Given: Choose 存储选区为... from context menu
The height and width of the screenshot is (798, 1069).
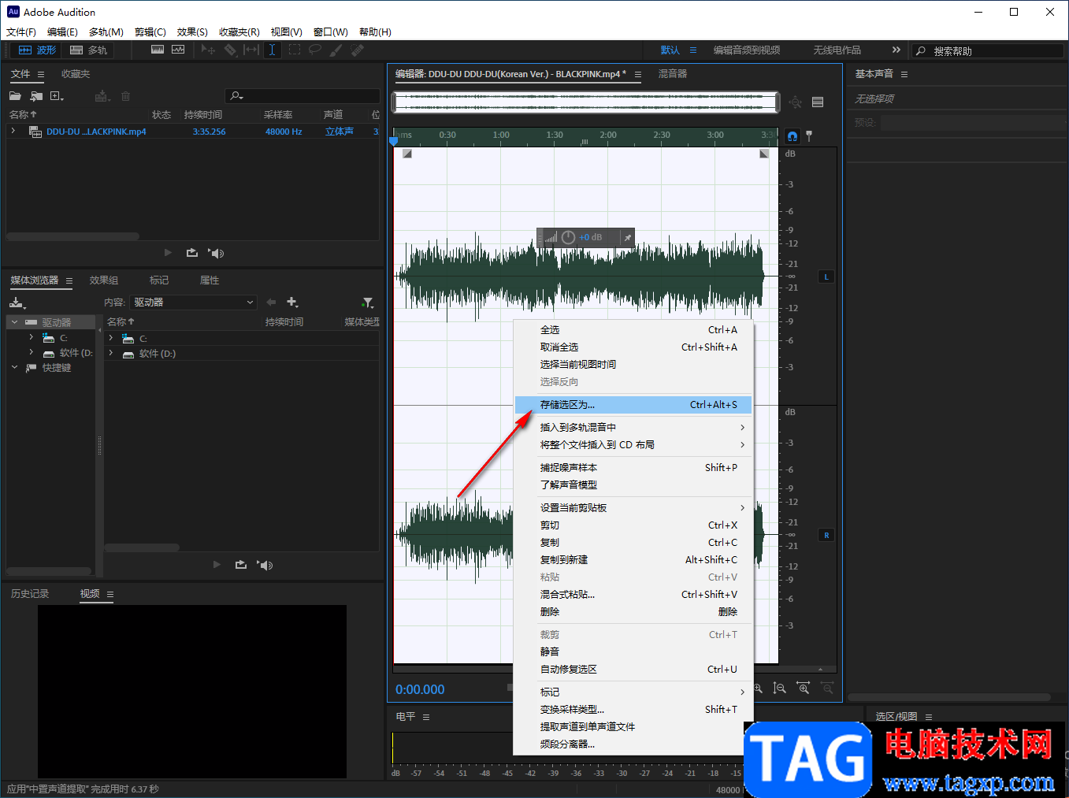Looking at the screenshot, I should pyautogui.click(x=633, y=405).
